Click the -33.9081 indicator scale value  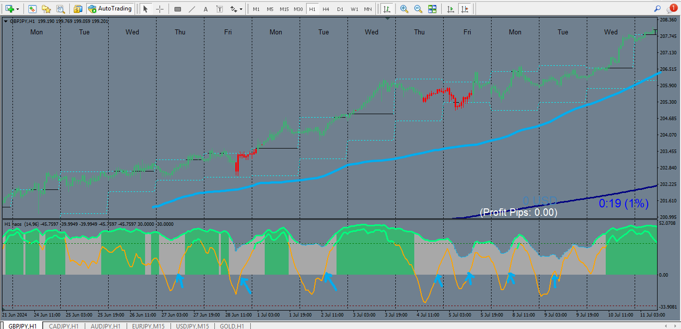coord(668,307)
